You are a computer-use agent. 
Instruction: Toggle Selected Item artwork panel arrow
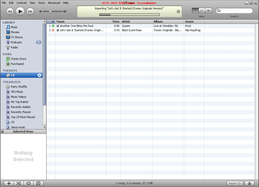pyautogui.click(x=3, y=132)
